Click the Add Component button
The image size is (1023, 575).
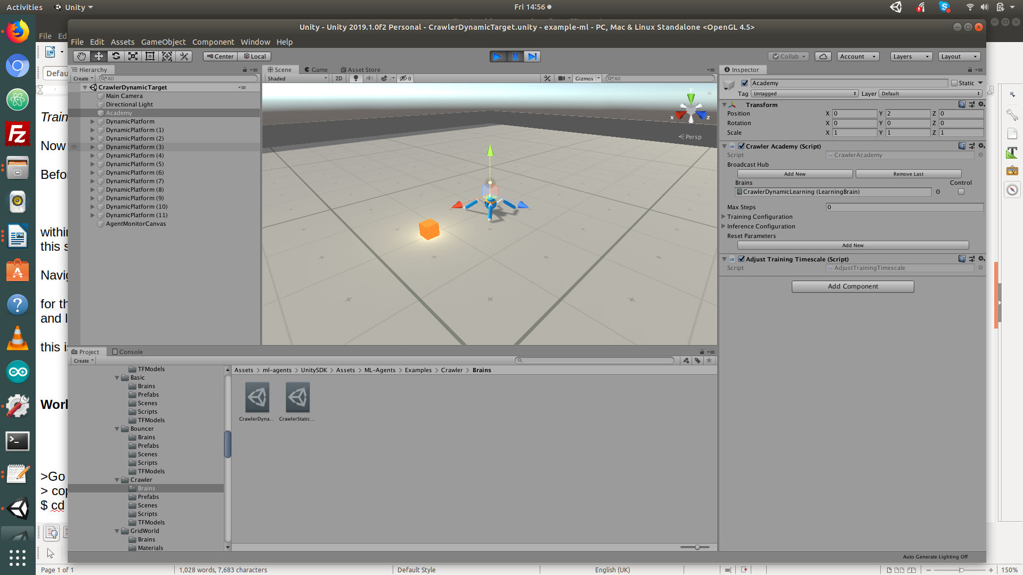point(852,286)
